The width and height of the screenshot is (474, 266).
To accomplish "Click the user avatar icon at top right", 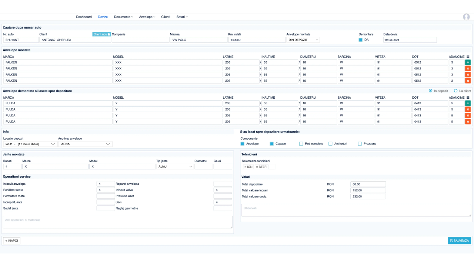I will pyautogui.click(x=466, y=17).
